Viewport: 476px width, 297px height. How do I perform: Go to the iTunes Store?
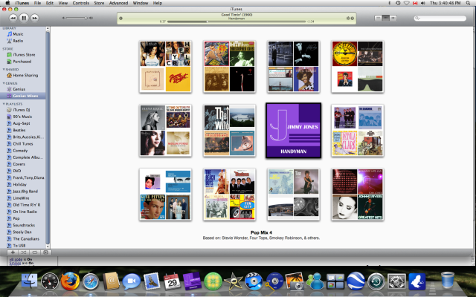click(24, 54)
